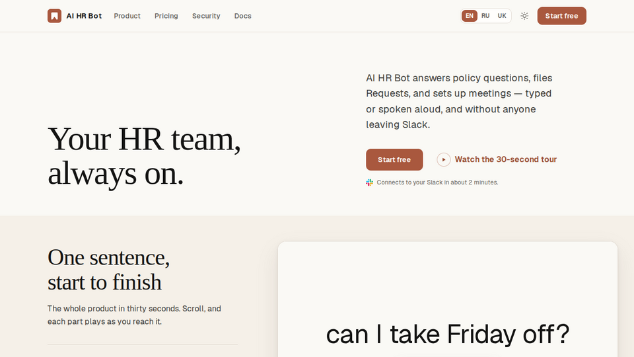The height and width of the screenshot is (357, 634).
Task: Switch language to RU
Action: [x=485, y=16]
